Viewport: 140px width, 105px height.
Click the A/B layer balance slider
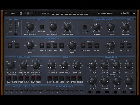click(x=28, y=13)
